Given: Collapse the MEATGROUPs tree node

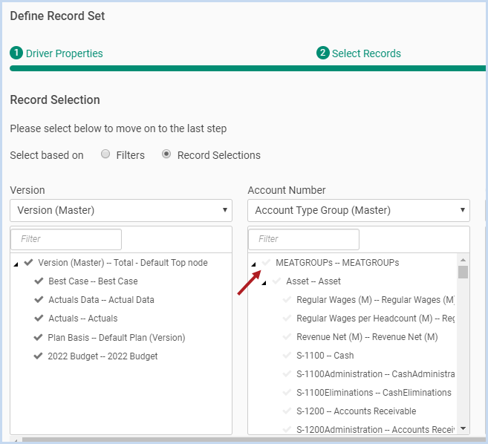Looking at the screenshot, I should [x=253, y=264].
